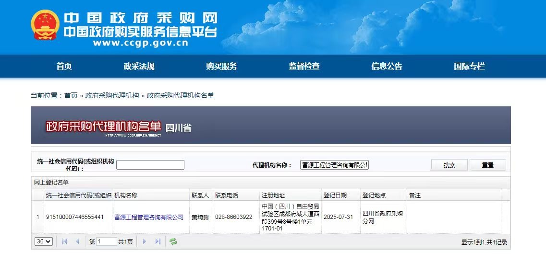Open 政采法规 navigation menu
The height and width of the screenshot is (275, 546).
[139, 67]
